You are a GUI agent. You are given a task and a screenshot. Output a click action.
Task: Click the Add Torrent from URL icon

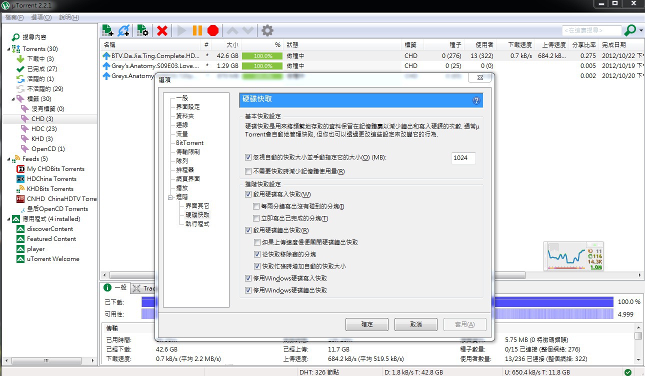(x=123, y=30)
